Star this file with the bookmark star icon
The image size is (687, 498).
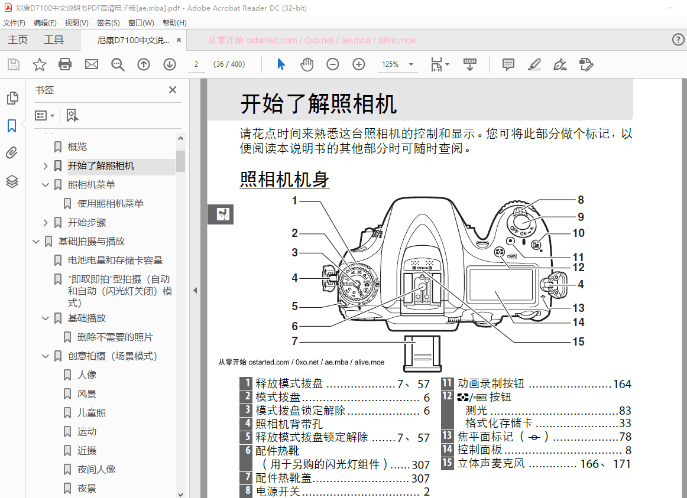(40, 65)
